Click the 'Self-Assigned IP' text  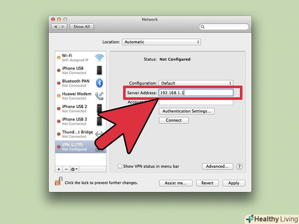(x=75, y=60)
